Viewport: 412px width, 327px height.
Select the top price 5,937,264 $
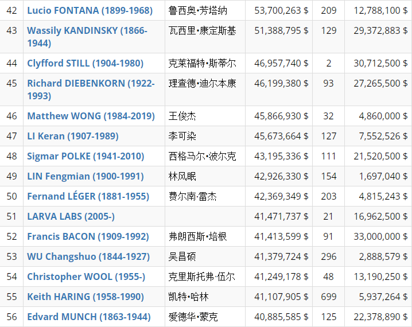pos(383,297)
